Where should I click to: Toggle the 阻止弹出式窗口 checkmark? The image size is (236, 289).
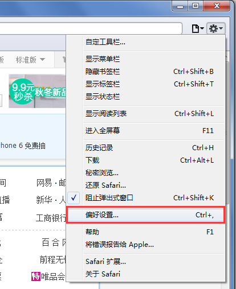(74, 197)
